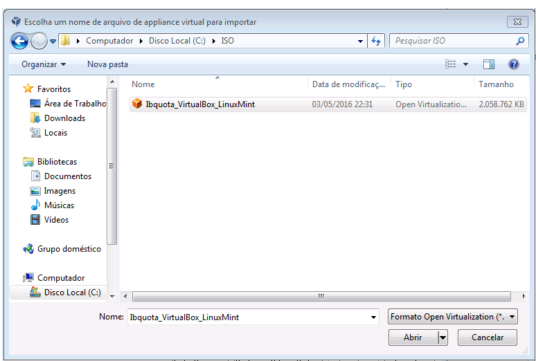Click navigation pane scroll down arrow
Screen dimensions: 536x361
coord(111,297)
